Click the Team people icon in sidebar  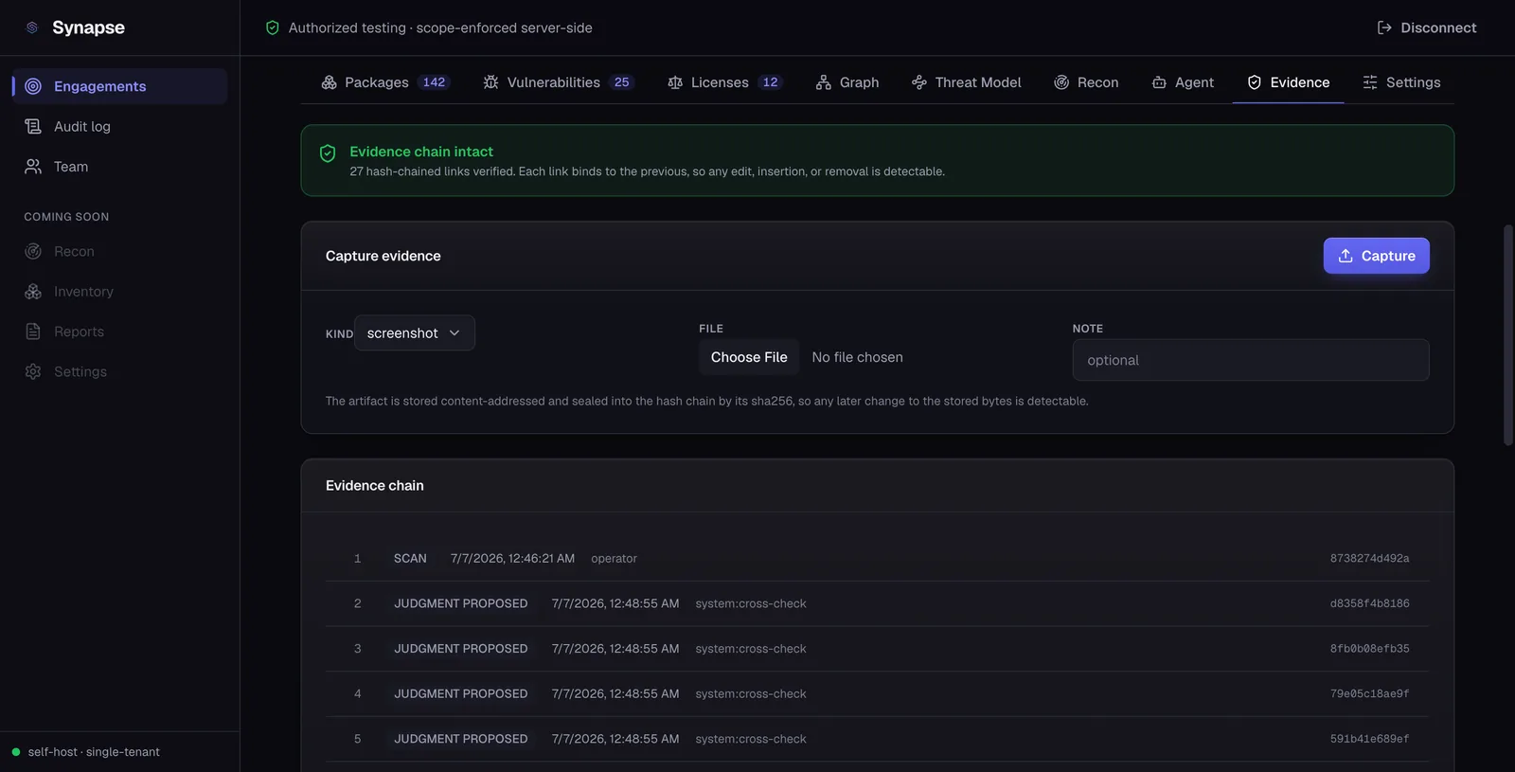point(33,167)
